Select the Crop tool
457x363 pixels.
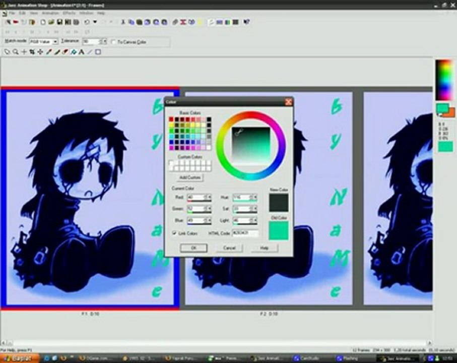[32, 52]
